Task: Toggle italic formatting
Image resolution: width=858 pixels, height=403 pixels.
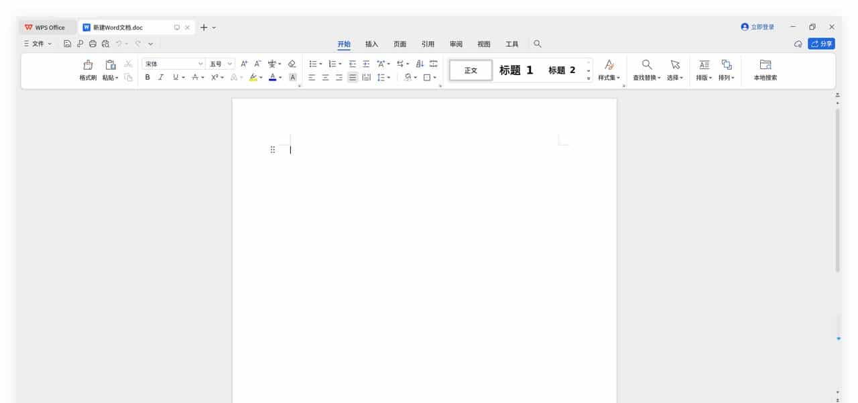Action: click(161, 77)
